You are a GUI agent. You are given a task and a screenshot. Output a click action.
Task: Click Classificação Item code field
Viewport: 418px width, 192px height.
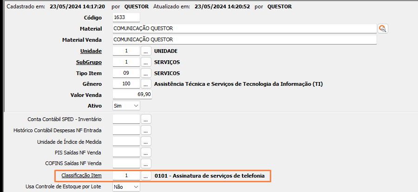(126, 176)
